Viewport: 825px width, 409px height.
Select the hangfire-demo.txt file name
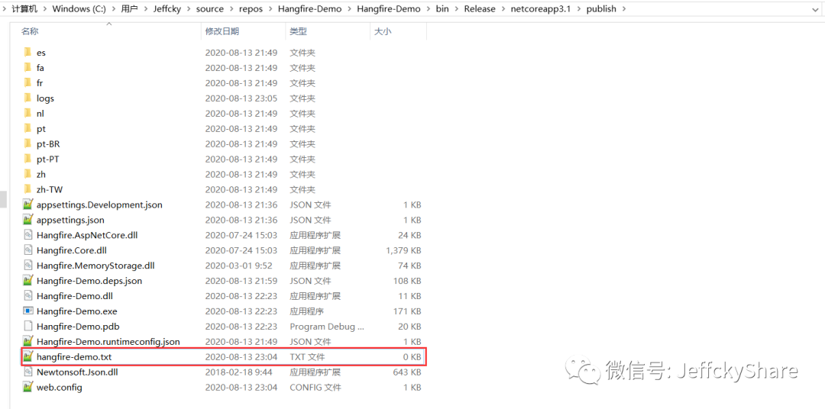pyautogui.click(x=74, y=357)
